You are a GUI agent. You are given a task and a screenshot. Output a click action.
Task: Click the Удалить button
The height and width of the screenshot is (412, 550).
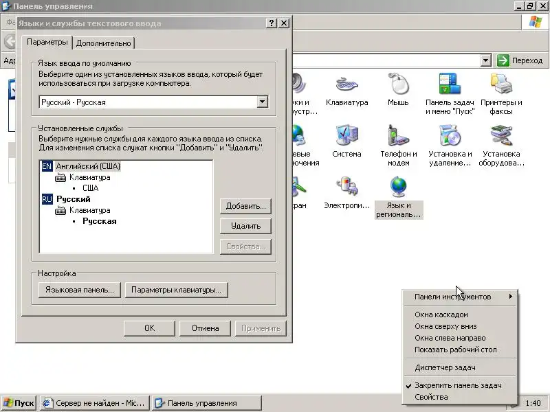click(245, 226)
